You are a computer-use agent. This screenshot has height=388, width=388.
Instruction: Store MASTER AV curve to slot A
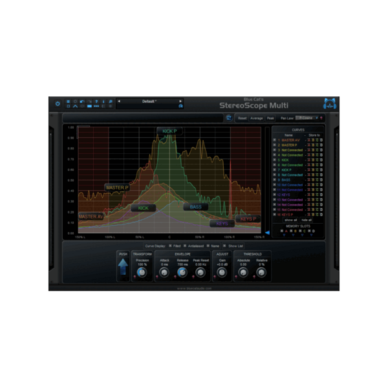click(309, 140)
